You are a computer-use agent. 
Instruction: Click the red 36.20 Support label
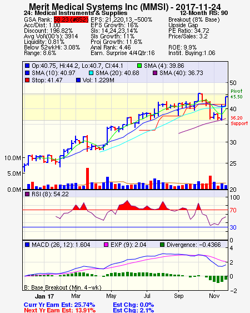[x=239, y=121]
